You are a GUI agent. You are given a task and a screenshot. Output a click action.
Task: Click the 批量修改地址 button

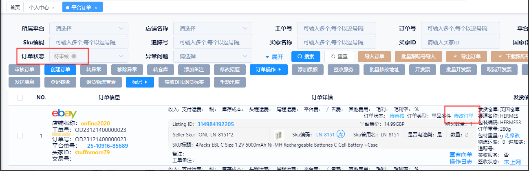tap(384, 70)
